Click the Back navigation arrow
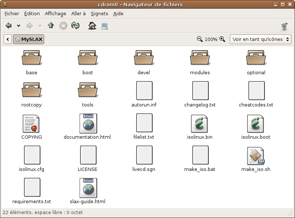The height and width of the screenshot is (218, 295). point(8,26)
